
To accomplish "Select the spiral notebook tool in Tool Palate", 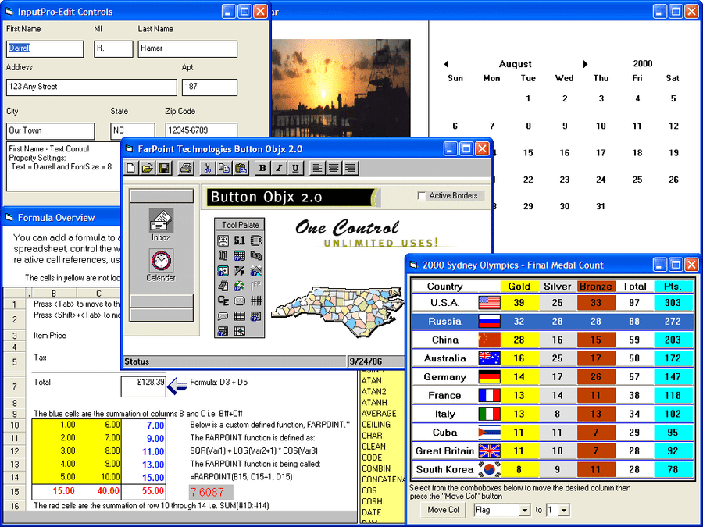I will click(x=256, y=240).
